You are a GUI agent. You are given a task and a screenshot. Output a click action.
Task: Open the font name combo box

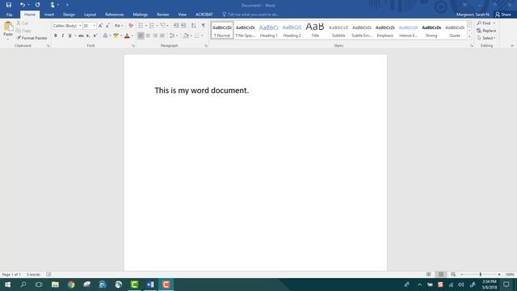coord(66,26)
